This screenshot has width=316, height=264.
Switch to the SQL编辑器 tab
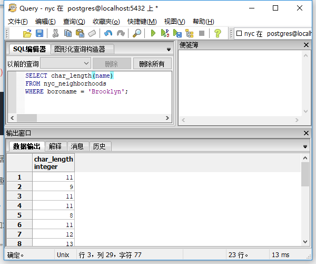(x=29, y=49)
